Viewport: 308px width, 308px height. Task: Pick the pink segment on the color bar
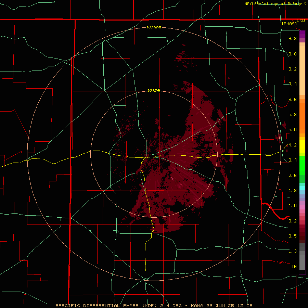[x=302, y=207]
